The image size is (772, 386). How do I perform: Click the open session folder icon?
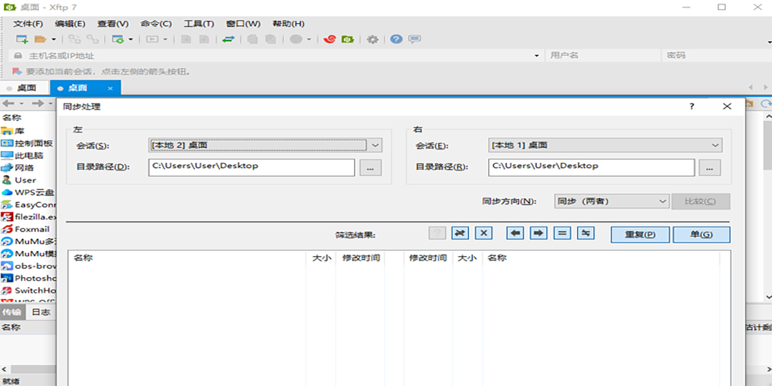click(40, 39)
